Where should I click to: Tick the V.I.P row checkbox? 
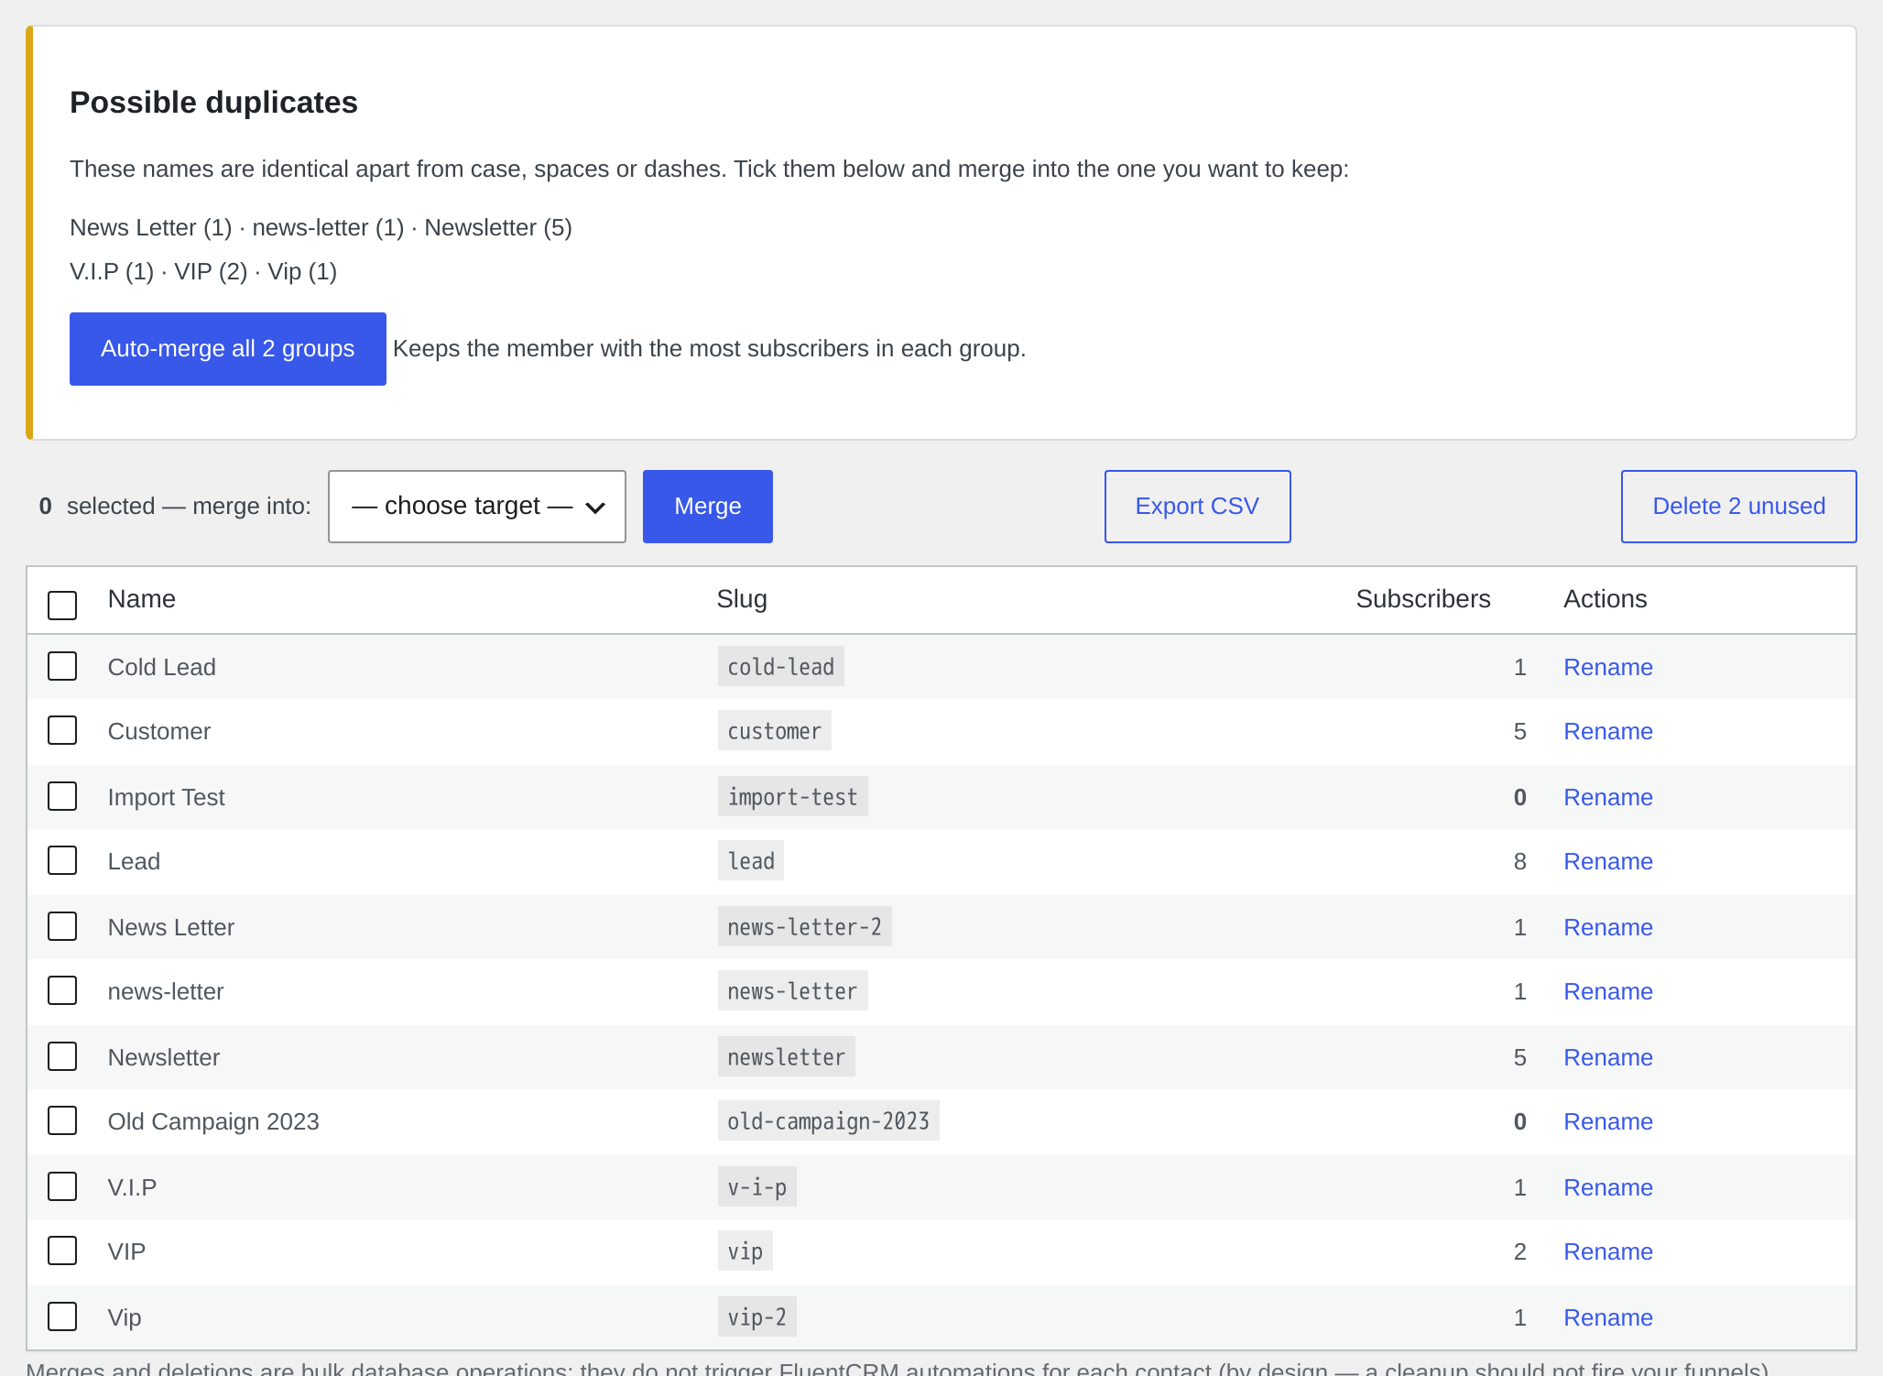[x=62, y=1186]
